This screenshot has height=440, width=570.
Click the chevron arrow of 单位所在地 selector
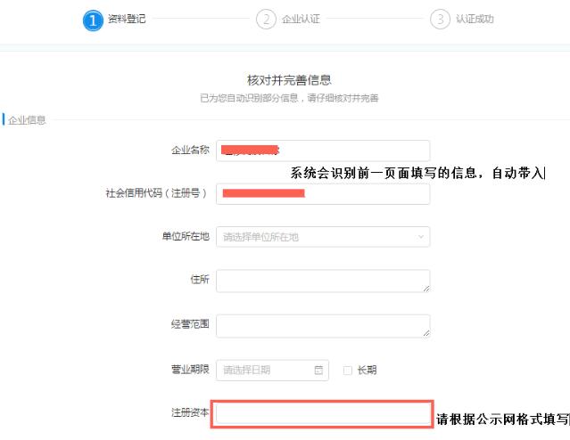click(420, 237)
